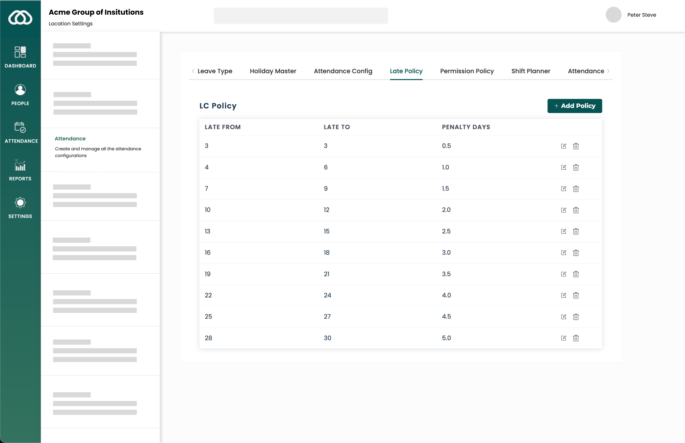Viewport: 685px width, 443px height.
Task: Open the Attendance calendar icon in sidebar
Action: click(x=20, y=127)
